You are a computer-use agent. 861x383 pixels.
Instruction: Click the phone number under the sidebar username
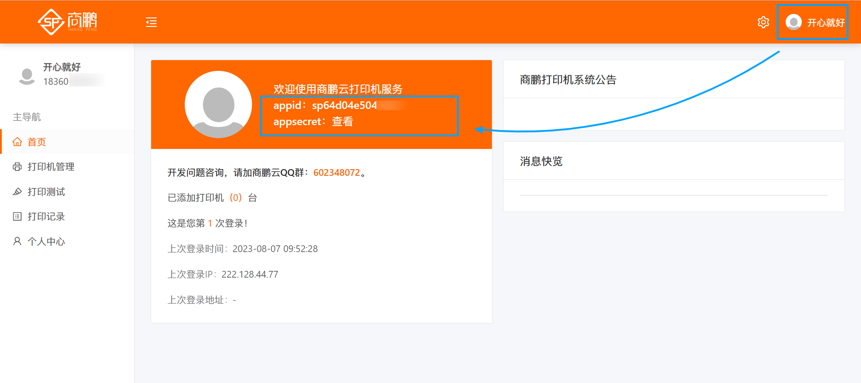tap(56, 82)
